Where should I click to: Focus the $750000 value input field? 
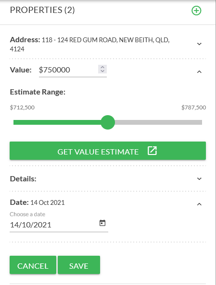(x=68, y=70)
